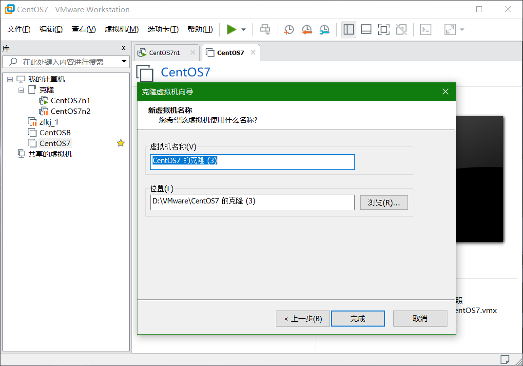The image size is (523, 366).
Task: Enter full screen mode icon
Action: click(384, 29)
